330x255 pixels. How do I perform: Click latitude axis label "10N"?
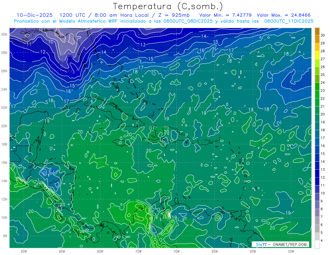coord(5,218)
